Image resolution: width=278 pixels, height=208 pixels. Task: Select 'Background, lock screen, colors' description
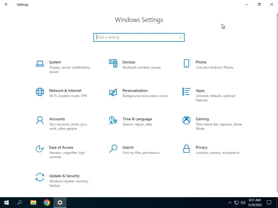point(145,96)
